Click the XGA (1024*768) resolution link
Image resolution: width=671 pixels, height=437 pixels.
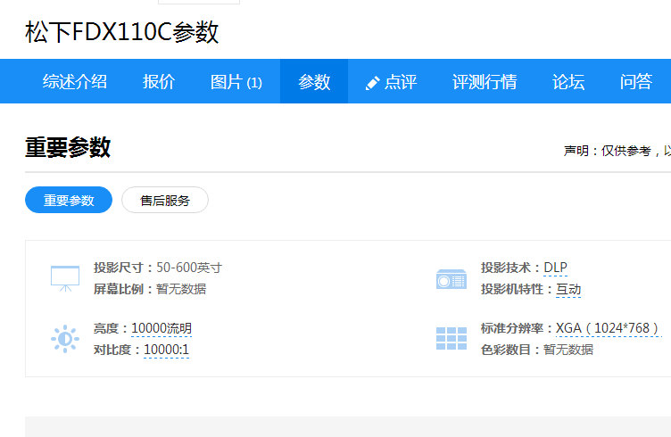[x=609, y=328]
